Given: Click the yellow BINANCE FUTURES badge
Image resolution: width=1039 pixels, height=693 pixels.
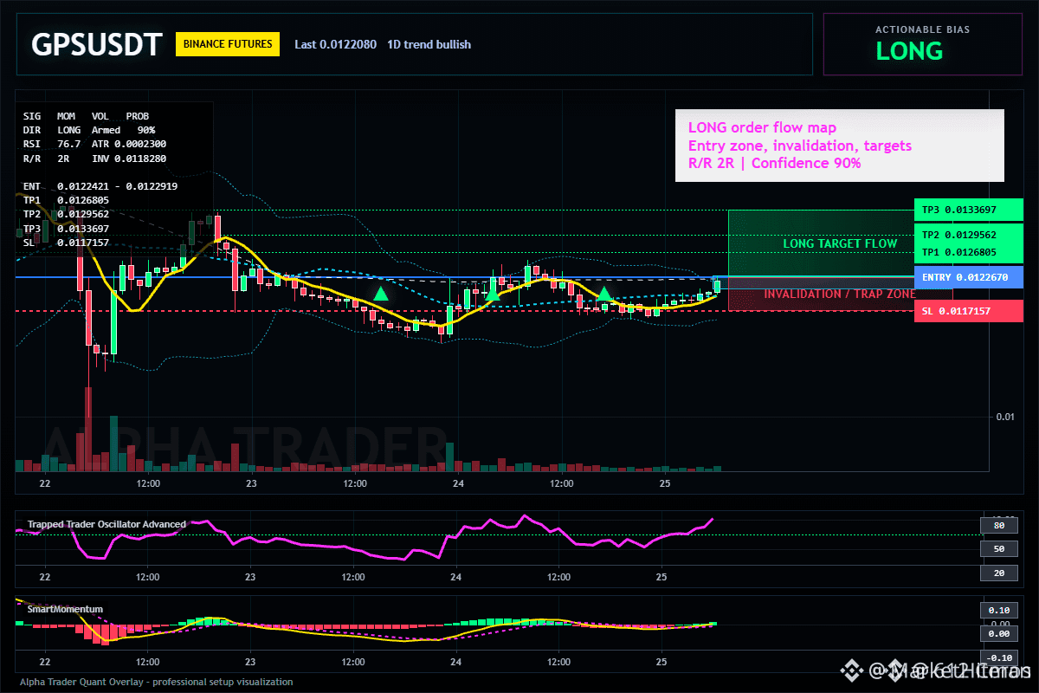Looking at the screenshot, I should click(228, 44).
